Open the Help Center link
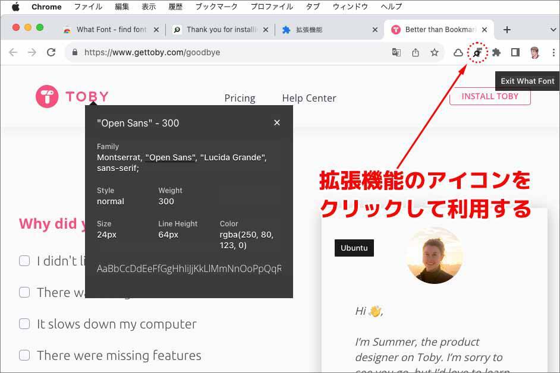Viewport: 560px width, 373px height. [x=309, y=98]
